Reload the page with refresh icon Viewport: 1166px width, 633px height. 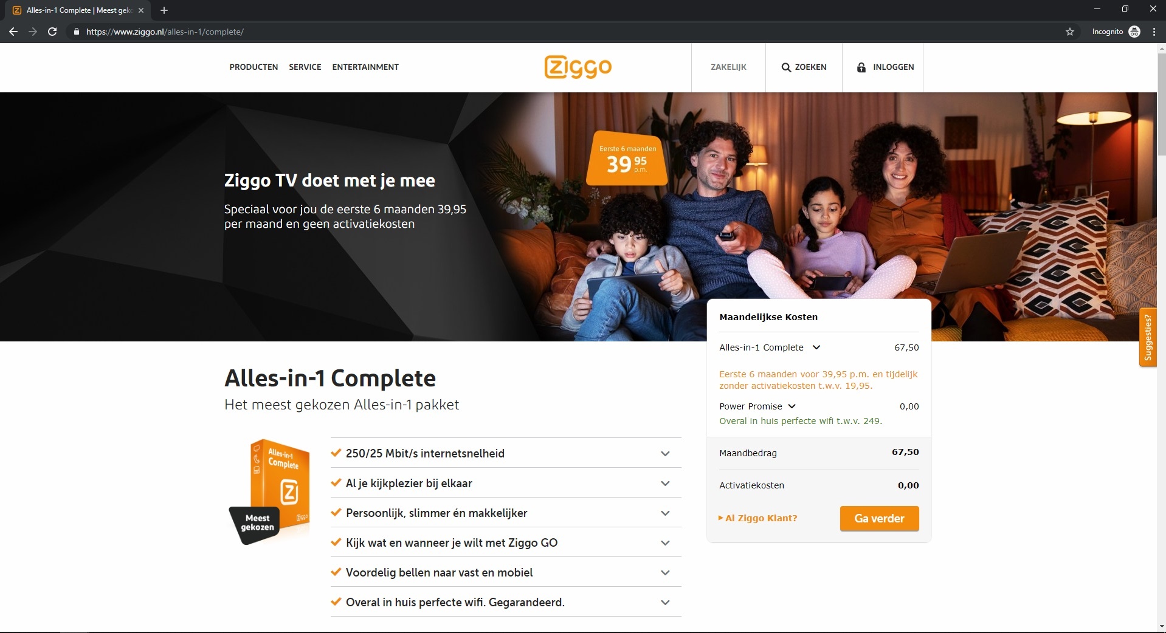[52, 32]
